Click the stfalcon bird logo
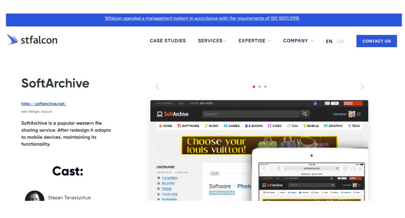The height and width of the screenshot is (218, 405). coord(13,40)
